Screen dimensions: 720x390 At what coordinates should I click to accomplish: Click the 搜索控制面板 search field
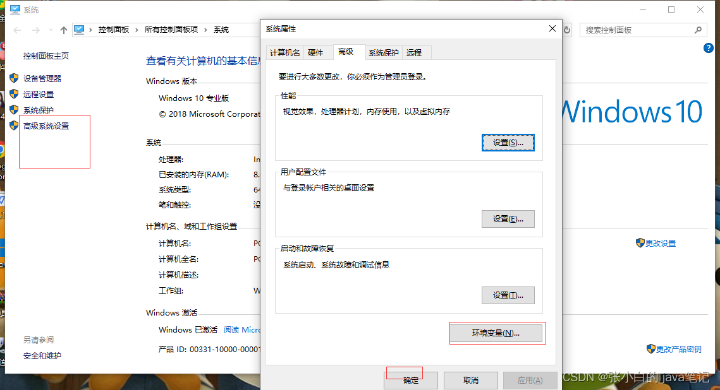tap(643, 30)
